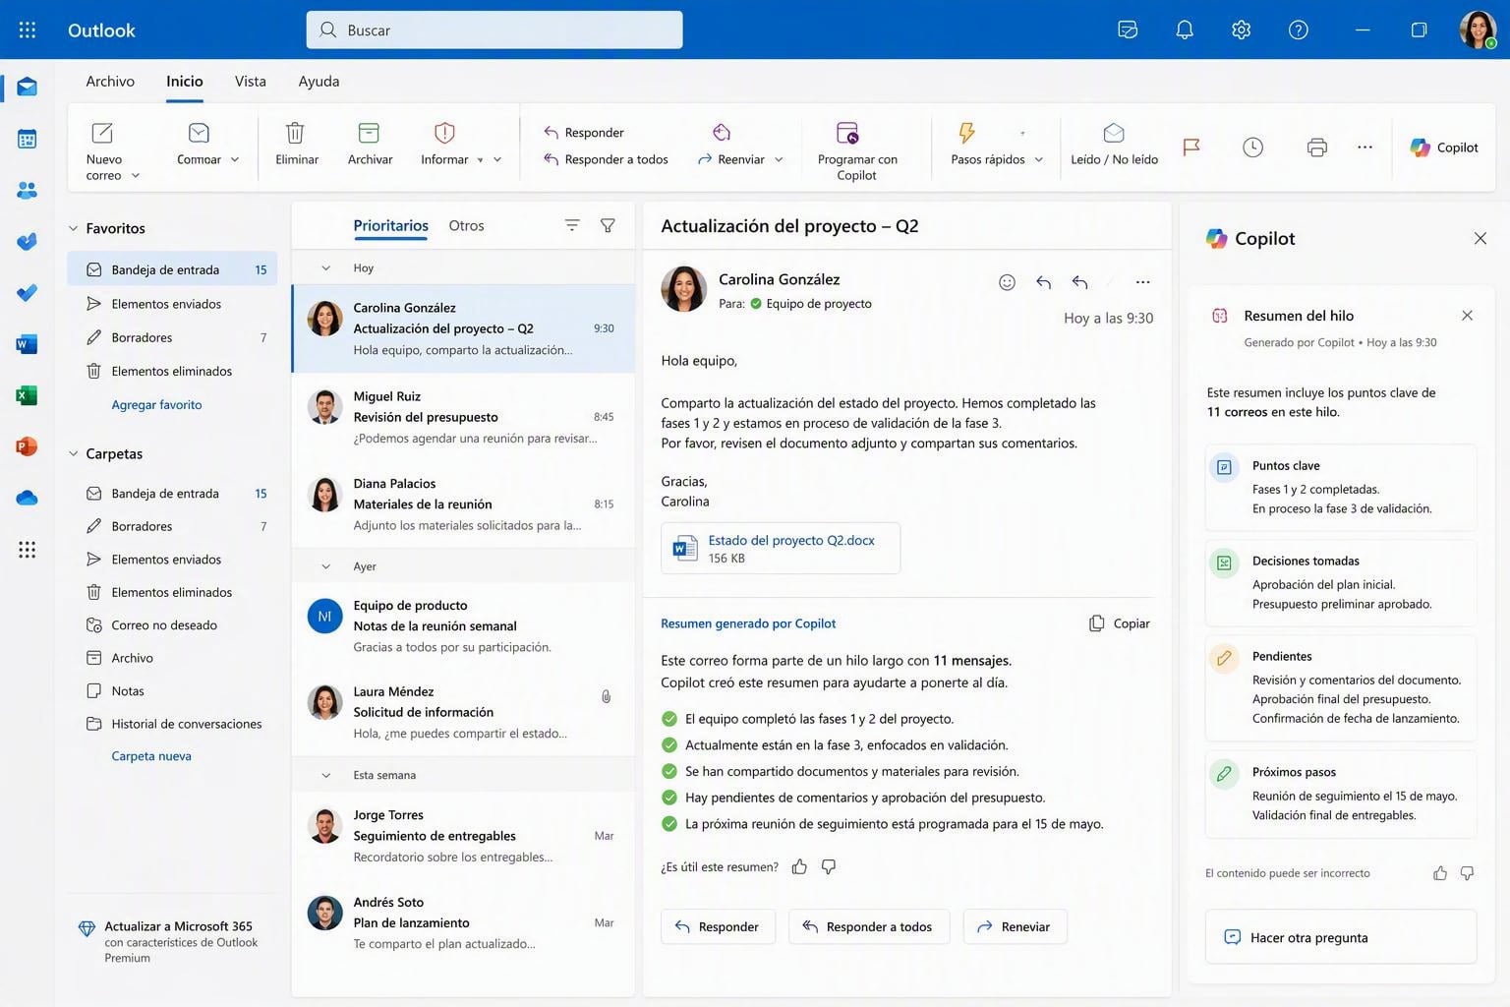Viewport: 1510px width, 1007px height.
Task: Click the snooze clock icon in ribbon
Action: [1252, 148]
